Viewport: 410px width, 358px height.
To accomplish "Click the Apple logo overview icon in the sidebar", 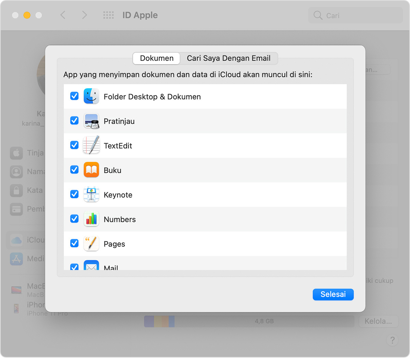I will [x=16, y=153].
